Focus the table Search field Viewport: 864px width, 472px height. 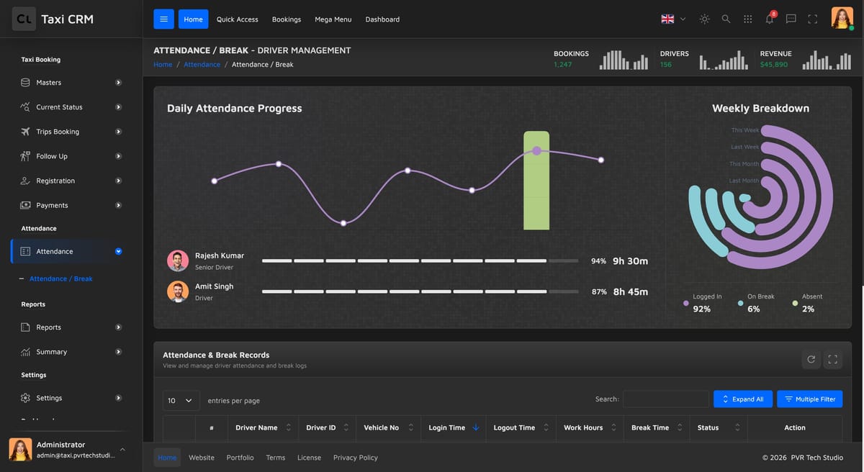point(666,399)
